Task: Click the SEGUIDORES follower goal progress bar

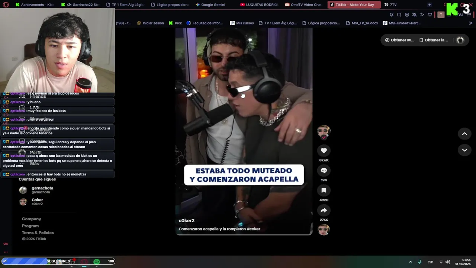Action: point(58,261)
